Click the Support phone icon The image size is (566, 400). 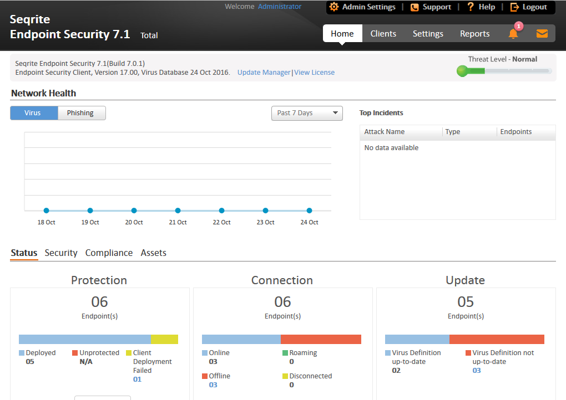pos(415,7)
